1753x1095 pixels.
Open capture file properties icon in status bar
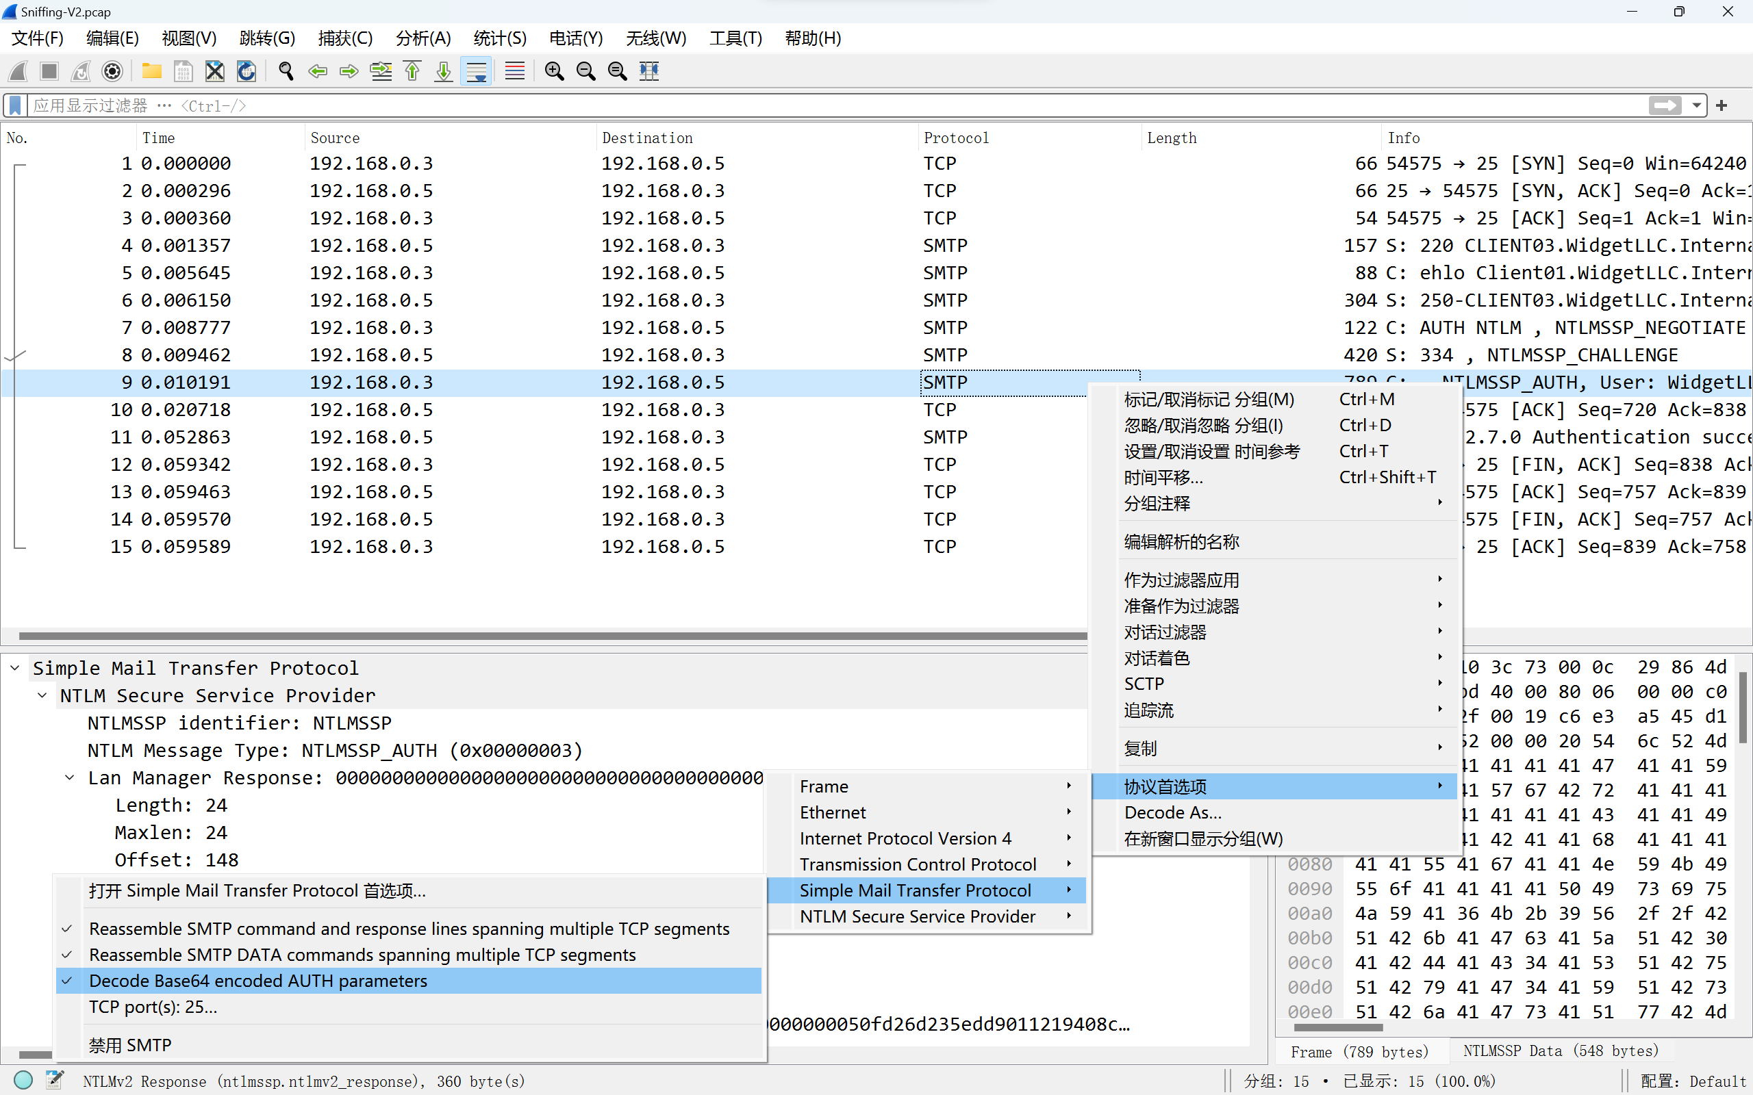coord(55,1080)
